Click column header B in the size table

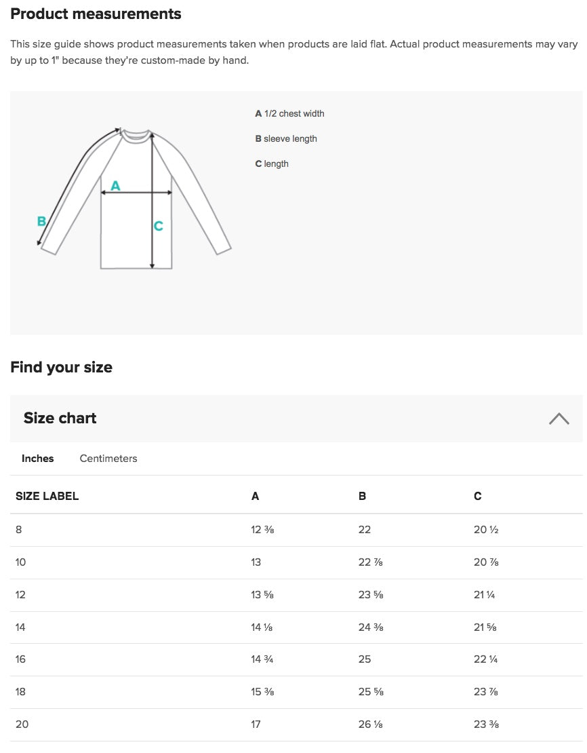[362, 497]
